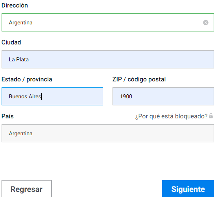
Task: Place cursor on 'La Plata' city text
Action: [x=19, y=59]
